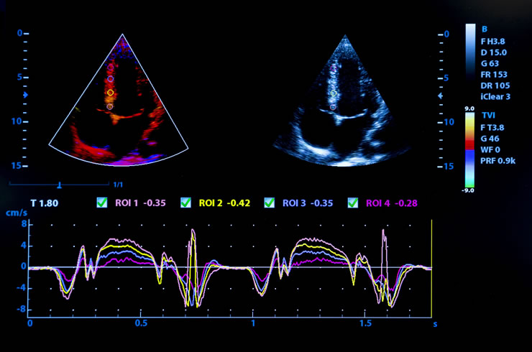
Task: Click the lowest ROI circle on grayscale image
Action: pyautogui.click(x=333, y=106)
